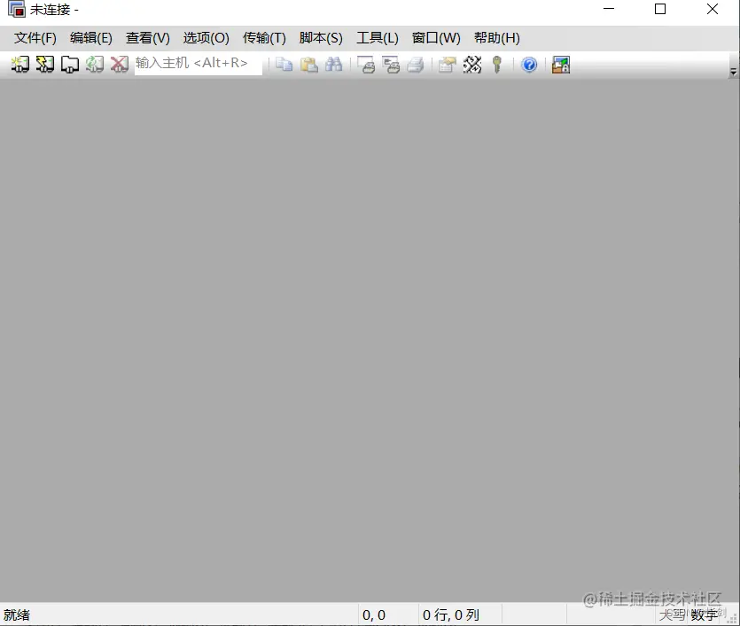Click the application icon in title bar

tap(17, 9)
